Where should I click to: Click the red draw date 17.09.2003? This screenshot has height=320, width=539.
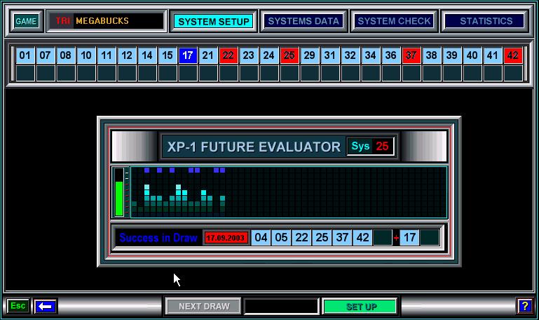pos(226,238)
